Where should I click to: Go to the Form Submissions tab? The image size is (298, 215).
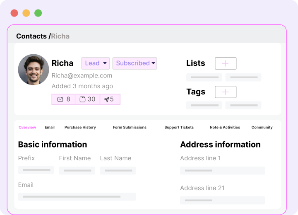pyautogui.click(x=130, y=127)
